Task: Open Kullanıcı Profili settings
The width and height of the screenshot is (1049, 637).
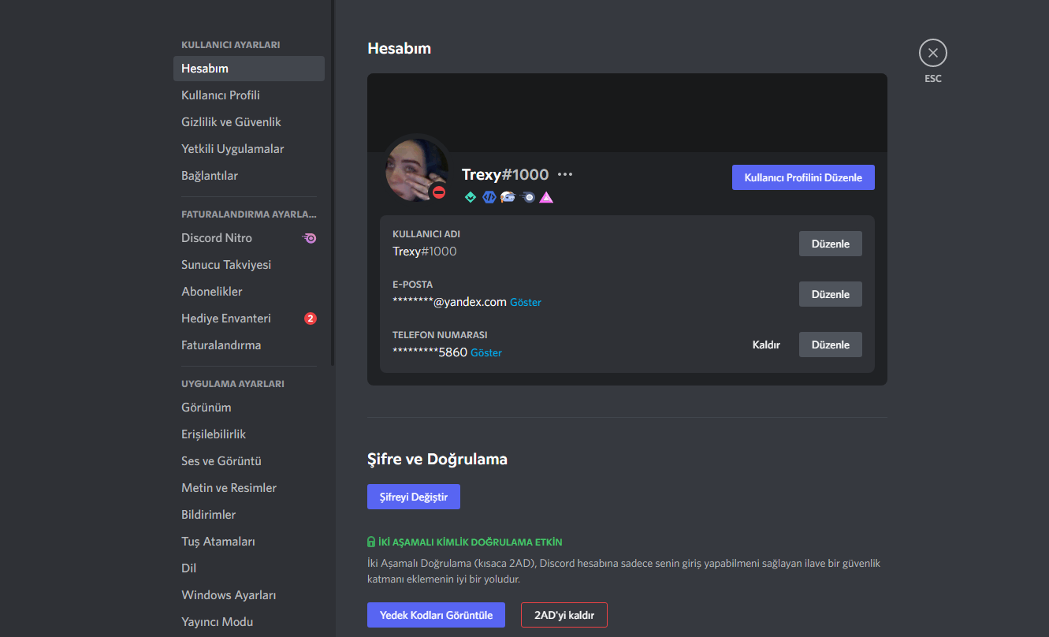Action: point(249,95)
